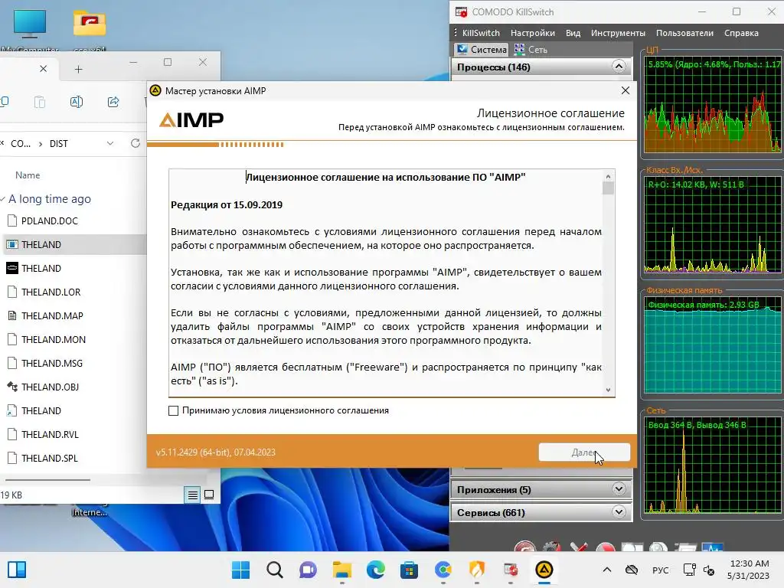Click the Физическая память graph in KillSwitch
The width and height of the screenshot is (784, 588).
pyautogui.click(x=713, y=345)
